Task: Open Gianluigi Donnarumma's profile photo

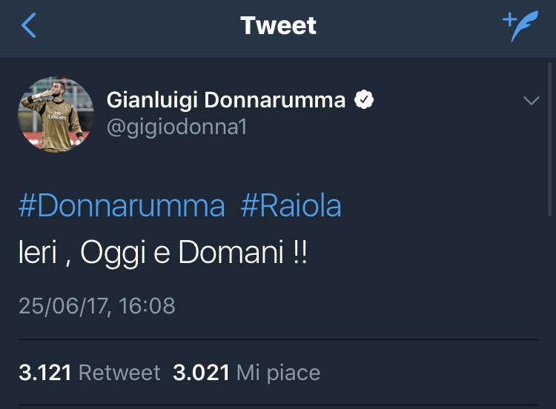Action: (56, 114)
